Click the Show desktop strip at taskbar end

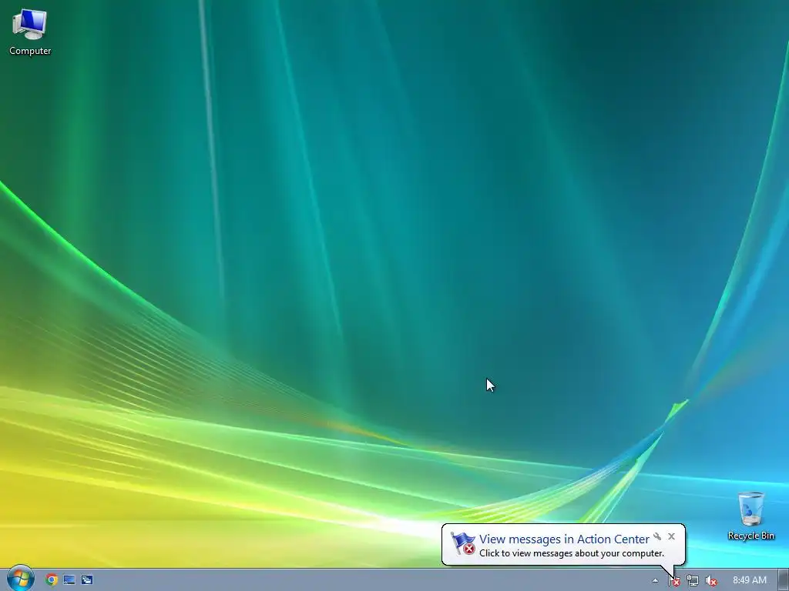pos(783,580)
